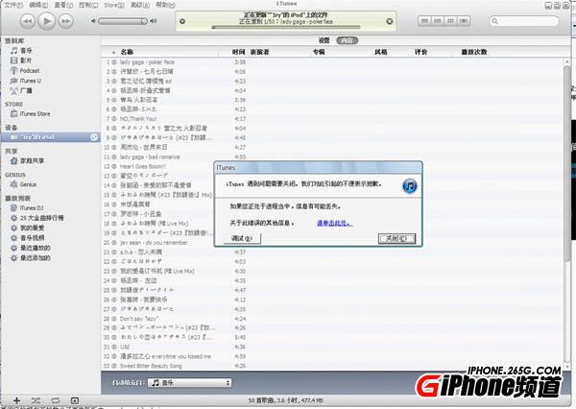Screen dimensions: 576x409
Task: Click inside the search field
Action: point(524,21)
